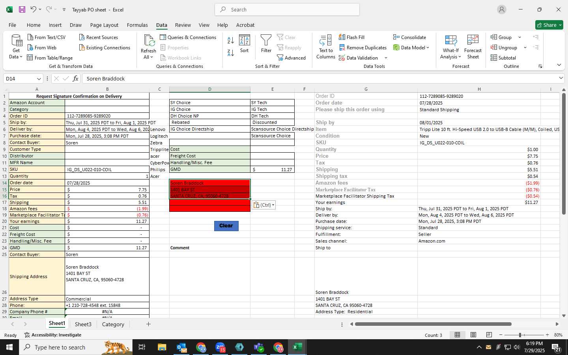This screenshot has width=568, height=355.
Task: Open Ungroup dropdown arrow
Action: click(x=525, y=48)
